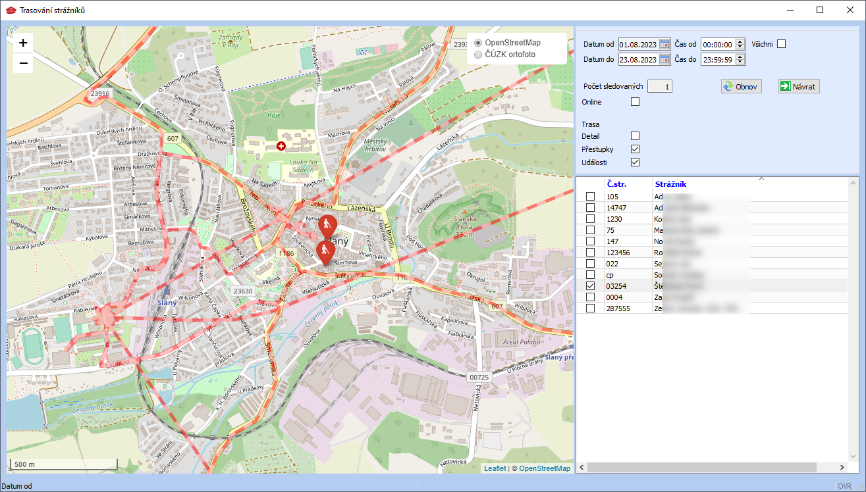Check guard row 0004

point(591,297)
